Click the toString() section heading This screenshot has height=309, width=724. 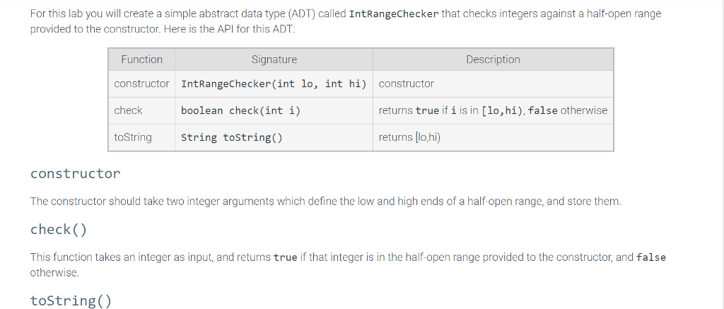tap(71, 301)
